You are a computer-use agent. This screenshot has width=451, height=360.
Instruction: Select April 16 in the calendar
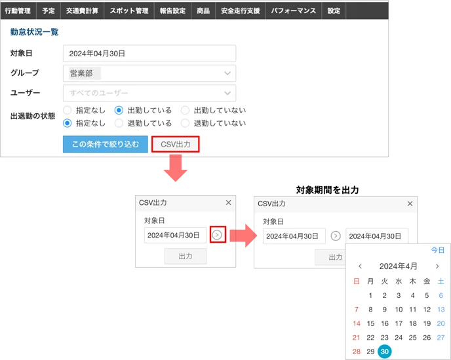(385, 323)
